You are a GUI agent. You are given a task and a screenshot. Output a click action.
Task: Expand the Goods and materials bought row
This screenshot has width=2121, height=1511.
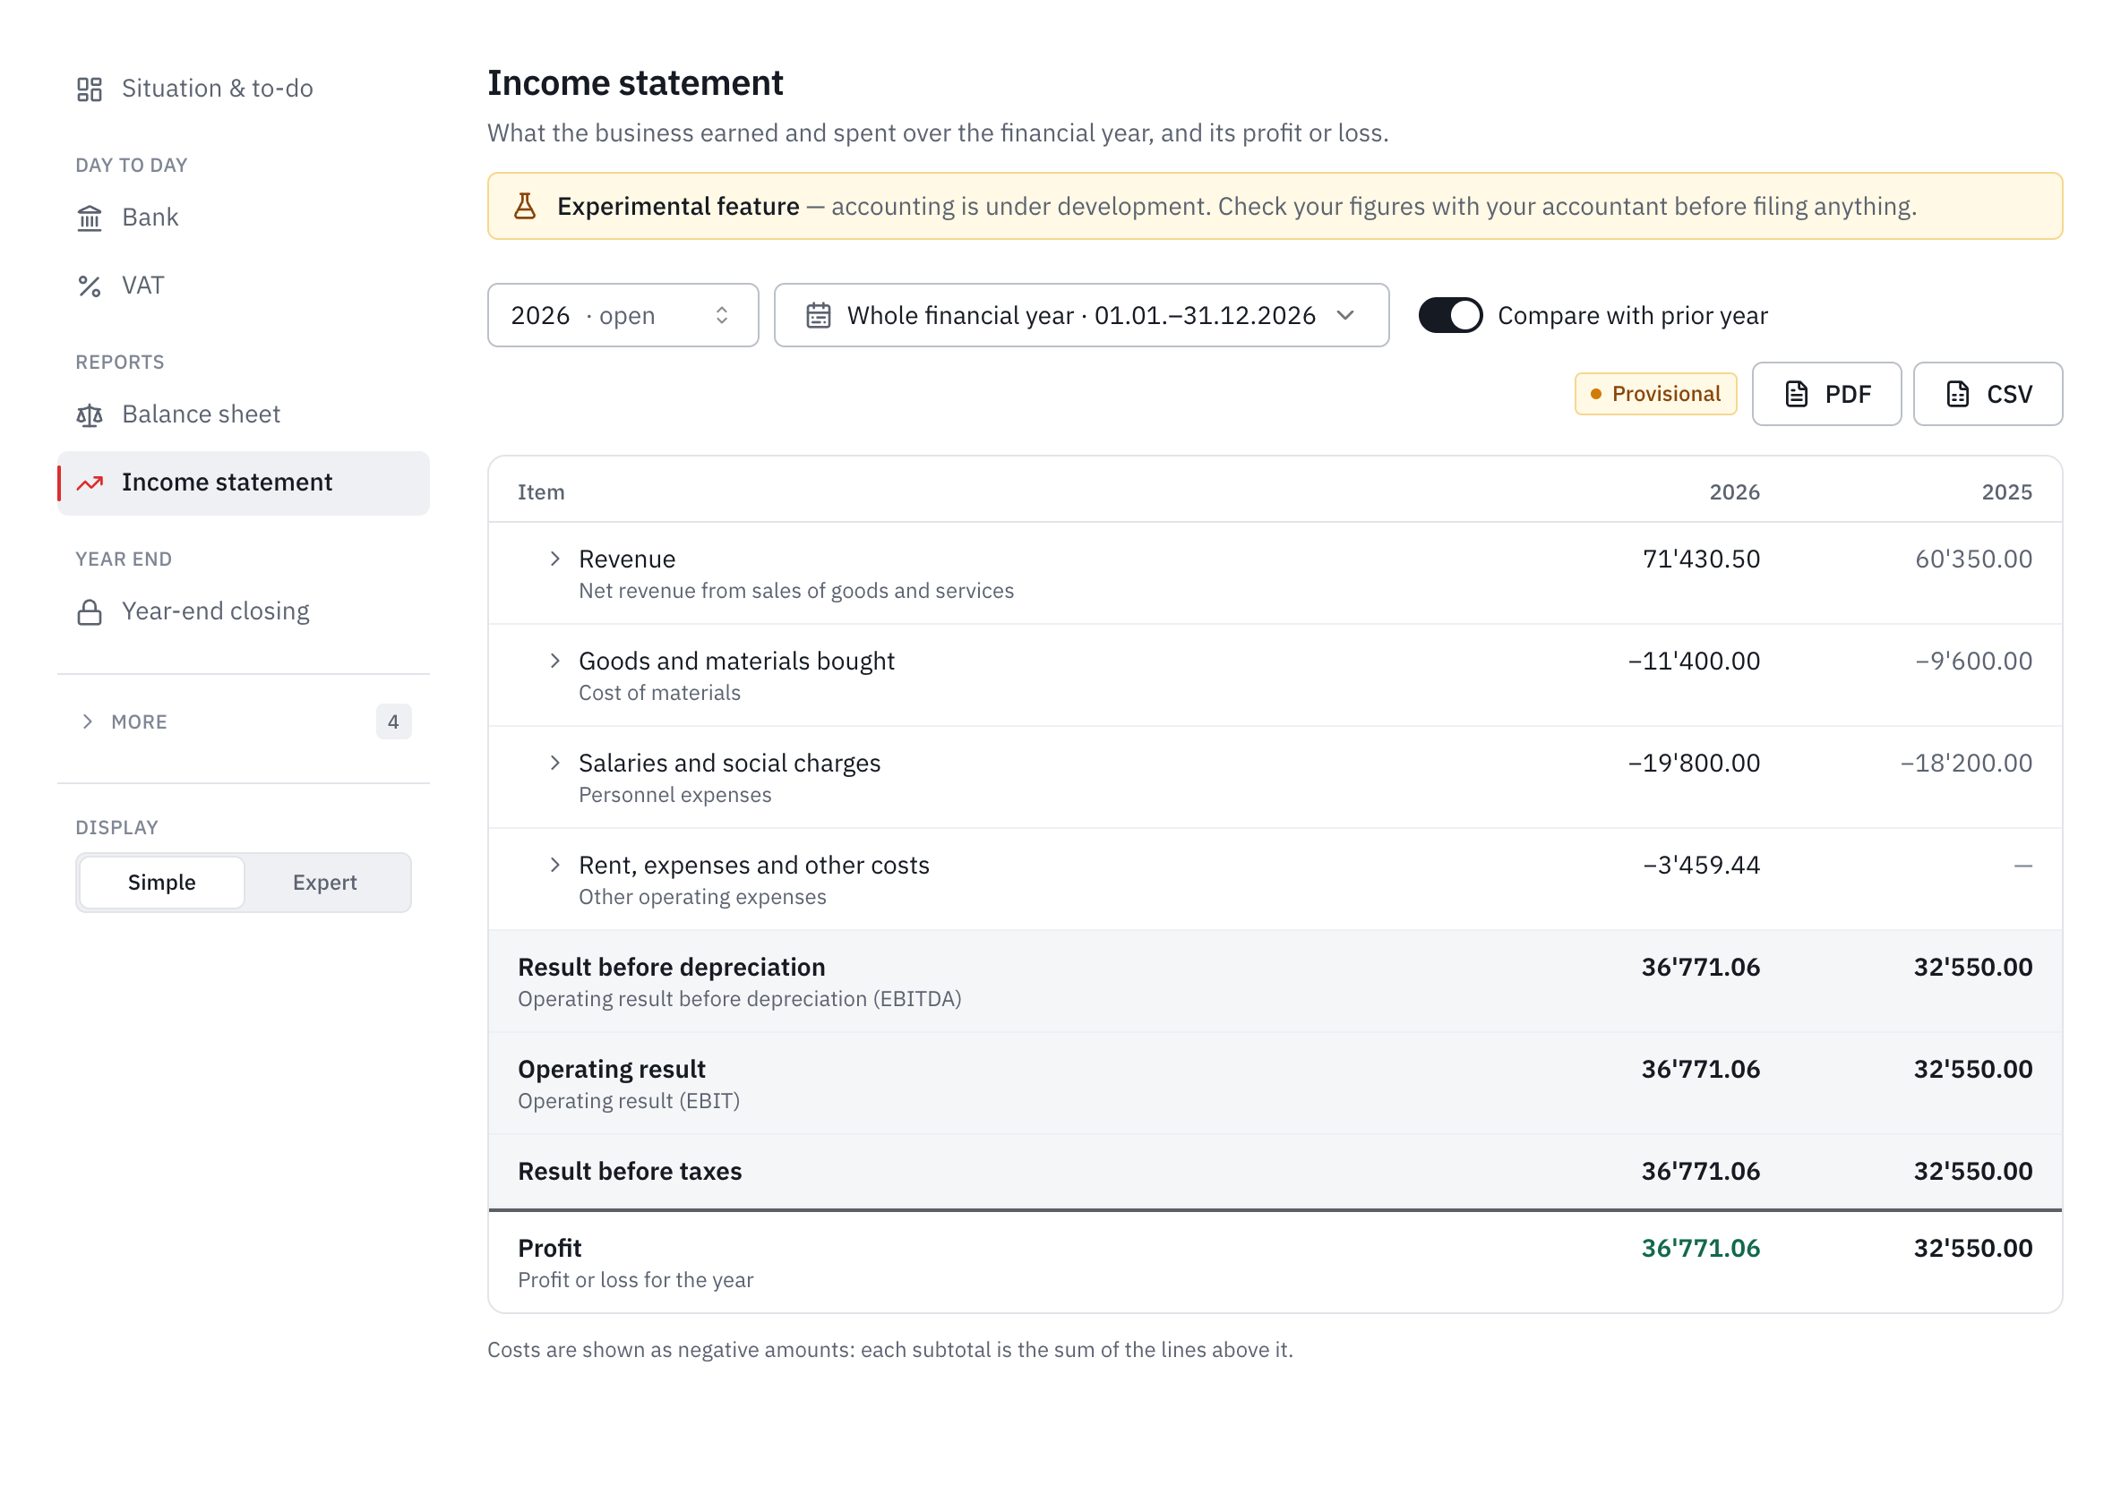555,661
